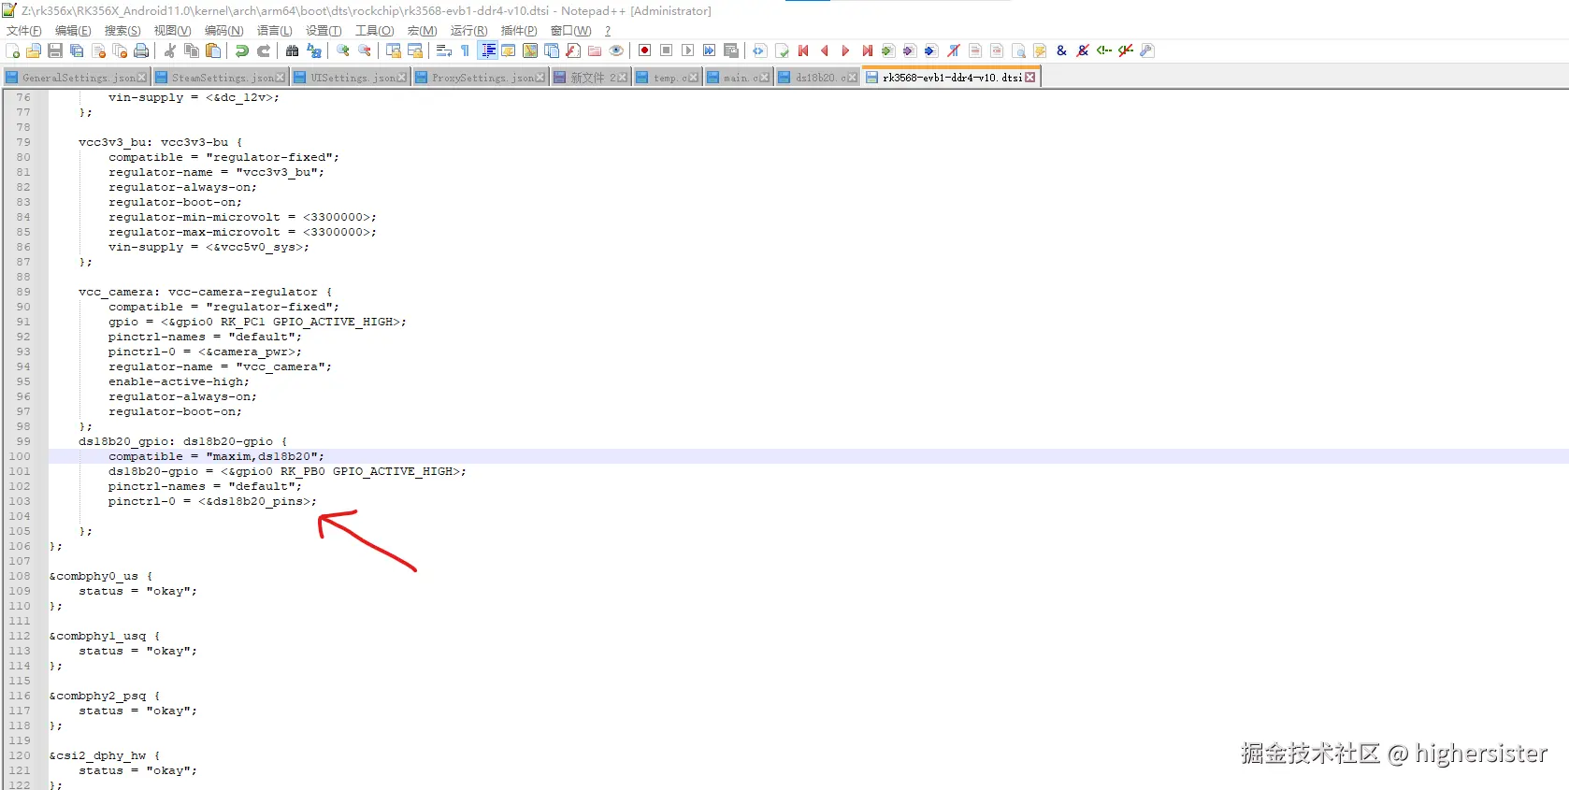Save the current file
The width and height of the screenshot is (1569, 790).
tap(55, 50)
